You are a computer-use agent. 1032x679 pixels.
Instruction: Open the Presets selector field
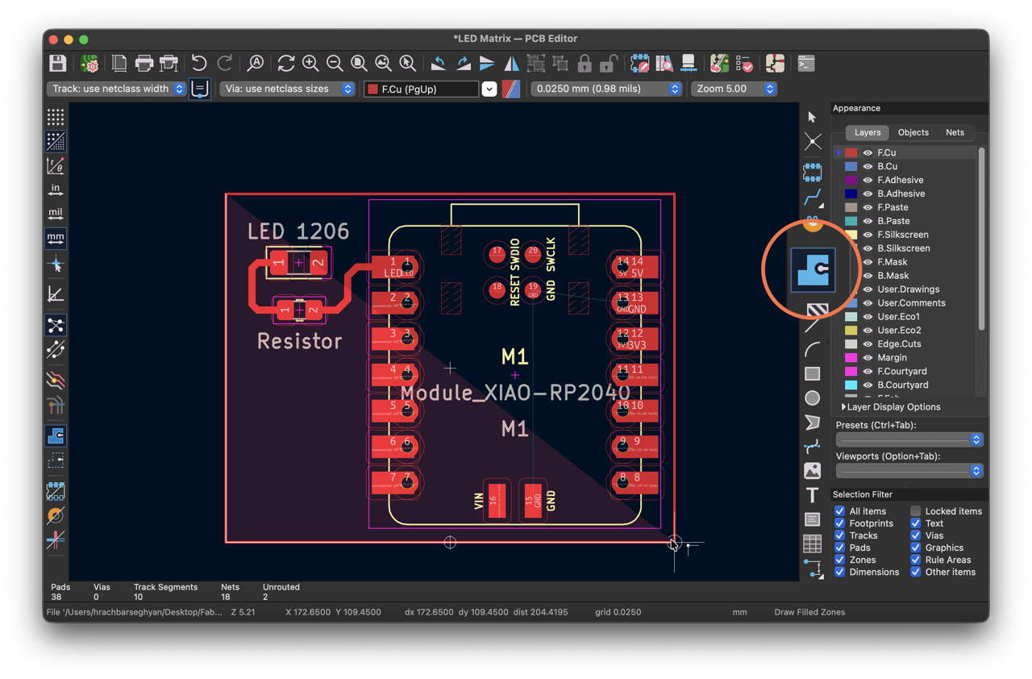point(909,439)
